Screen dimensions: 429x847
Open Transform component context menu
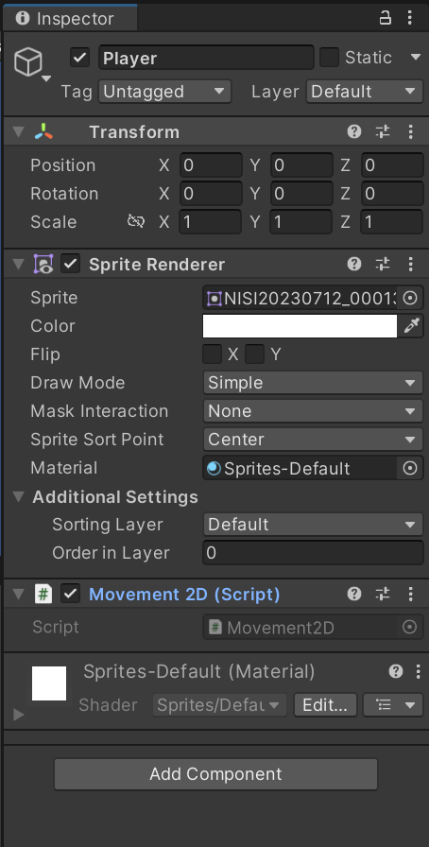click(411, 131)
